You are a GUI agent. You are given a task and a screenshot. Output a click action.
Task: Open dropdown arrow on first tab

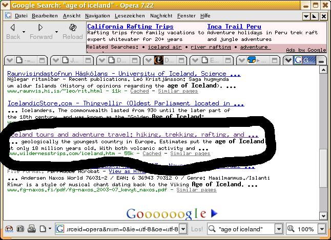click(10, 61)
